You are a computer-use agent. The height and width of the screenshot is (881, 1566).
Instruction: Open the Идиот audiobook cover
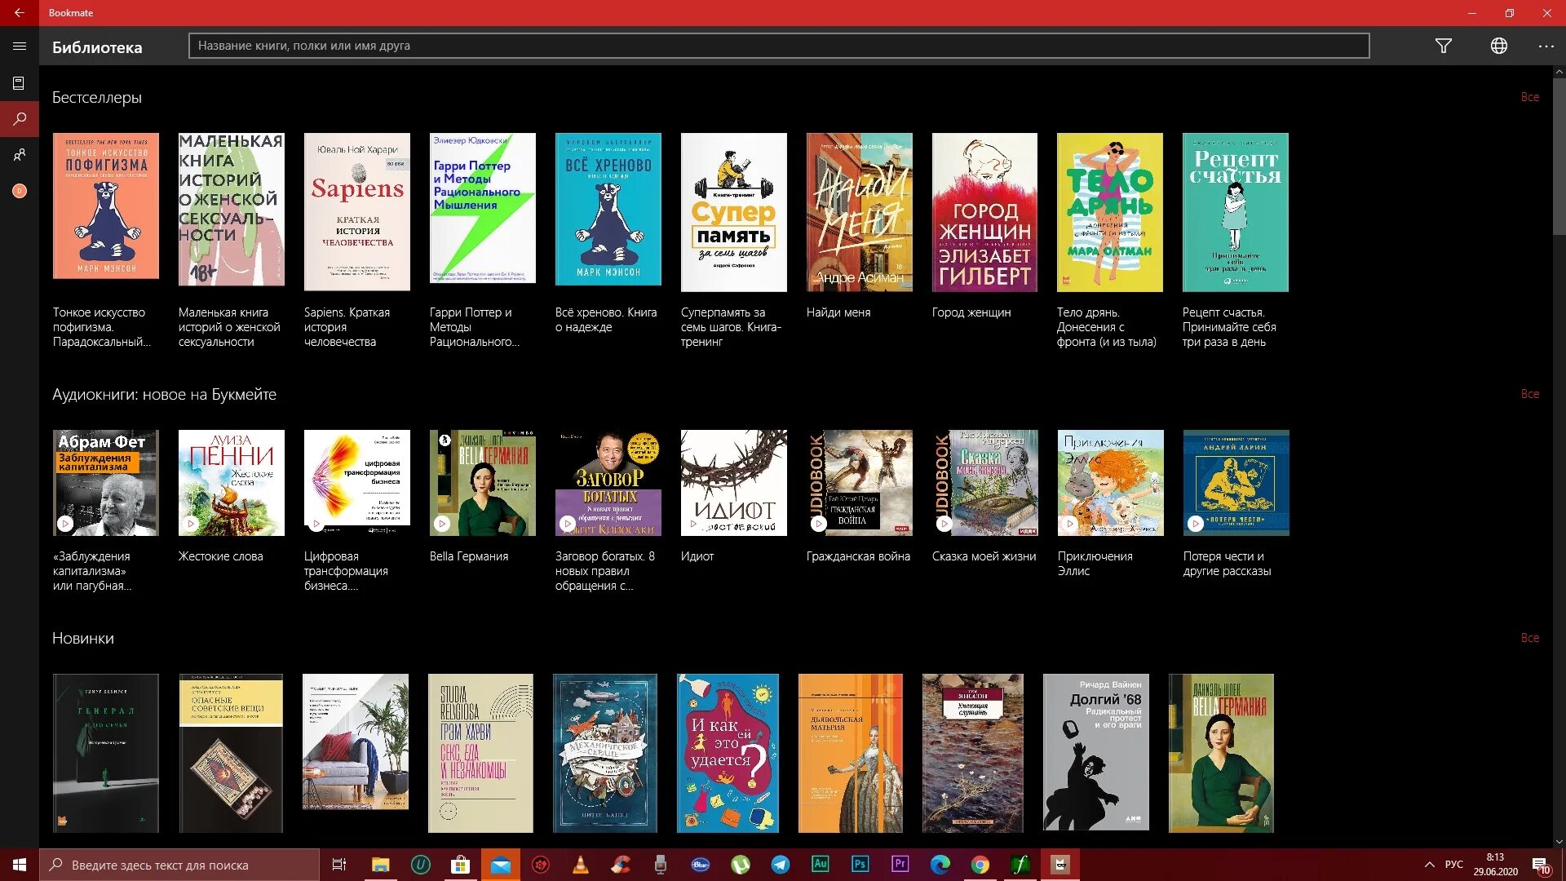[734, 483]
